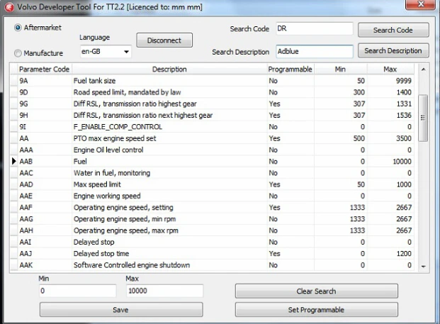The image size is (440, 324).
Task: Sort by the Programmable column header
Action: (x=290, y=69)
